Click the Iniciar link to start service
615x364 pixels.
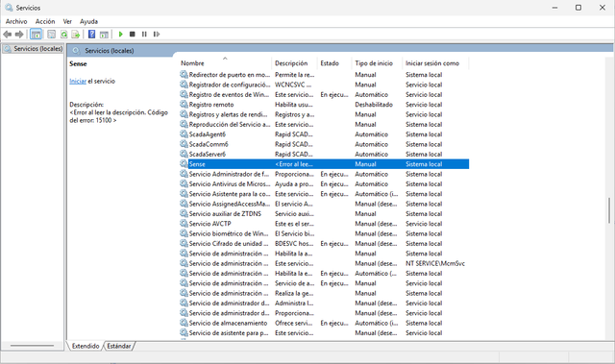click(x=78, y=81)
